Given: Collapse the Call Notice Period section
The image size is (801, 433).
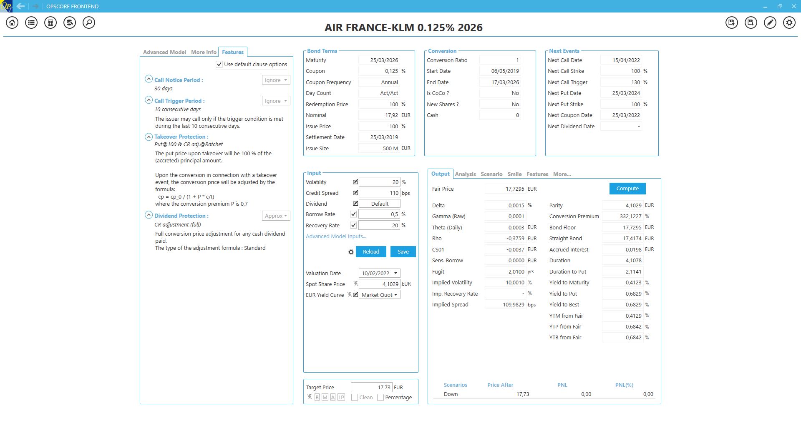Looking at the screenshot, I should pyautogui.click(x=149, y=79).
